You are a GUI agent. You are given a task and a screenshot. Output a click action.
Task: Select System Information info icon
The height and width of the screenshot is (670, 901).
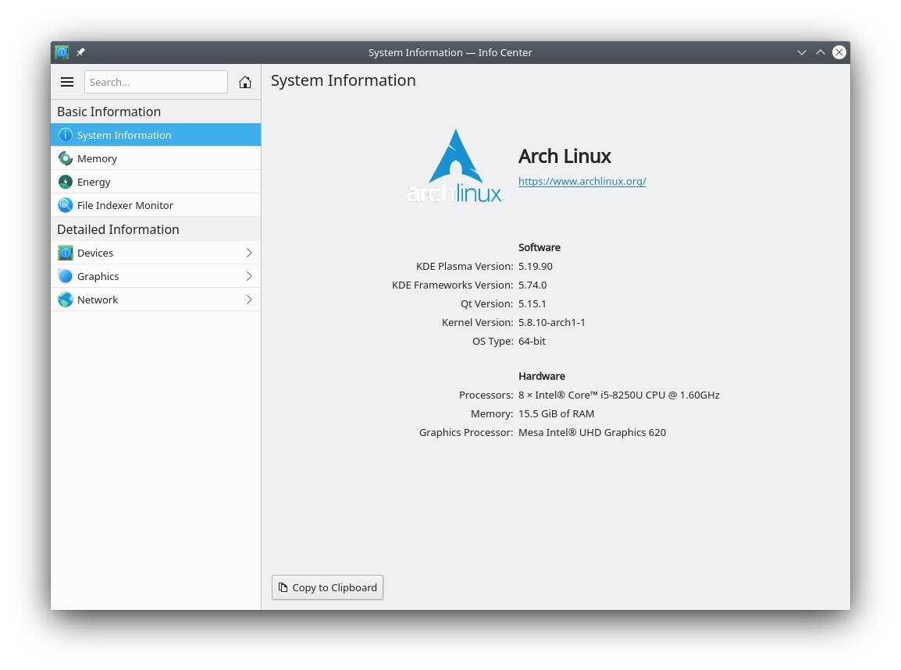click(x=66, y=135)
